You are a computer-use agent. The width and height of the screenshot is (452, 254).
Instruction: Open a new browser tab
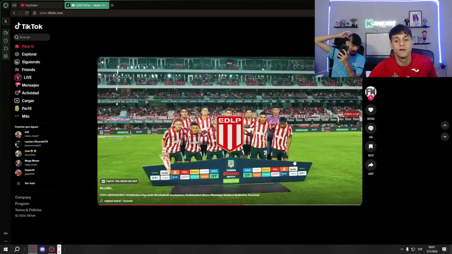(x=112, y=5)
